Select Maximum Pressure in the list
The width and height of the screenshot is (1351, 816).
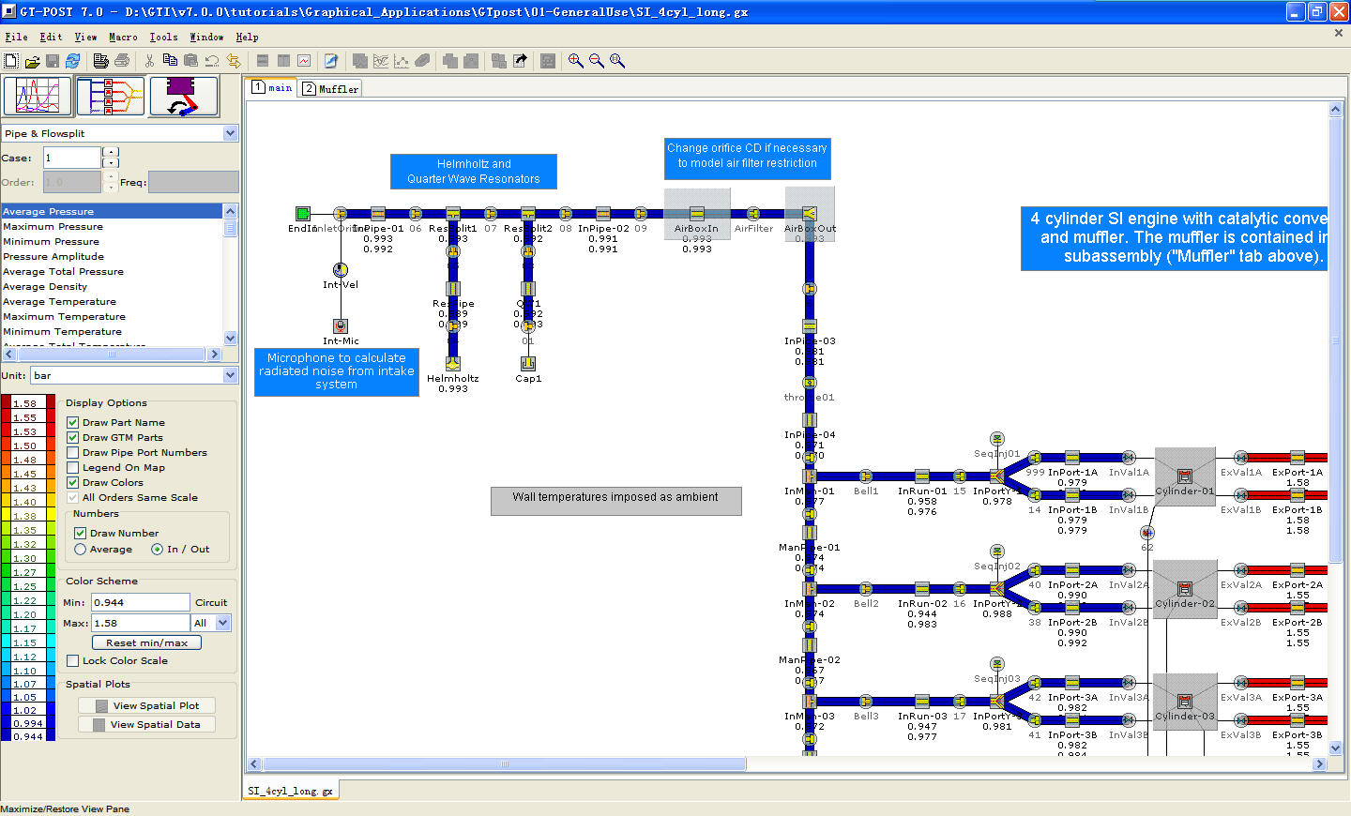point(112,227)
